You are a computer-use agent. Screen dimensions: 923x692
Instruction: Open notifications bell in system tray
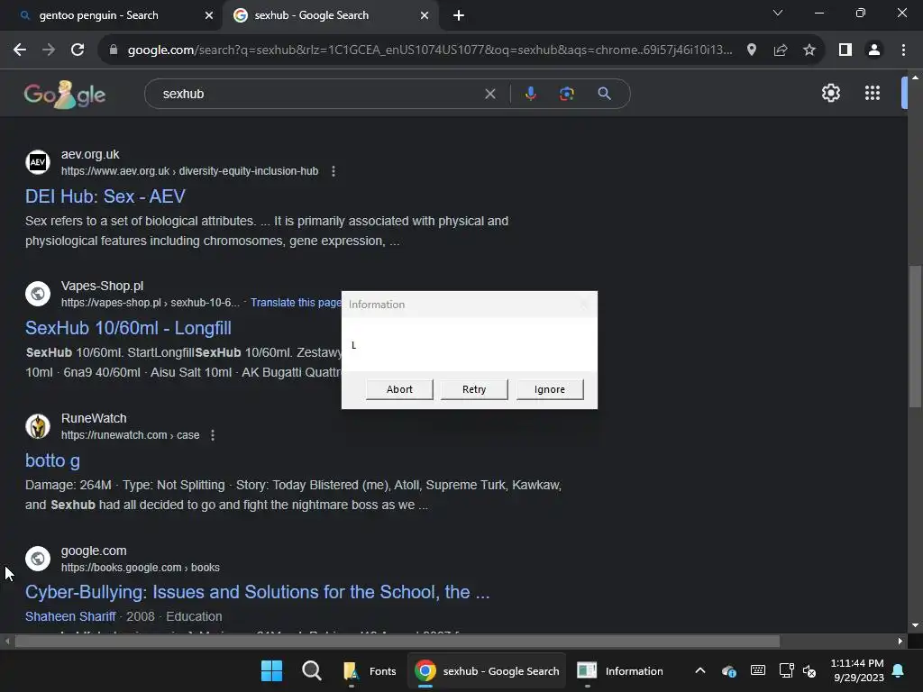pyautogui.click(x=898, y=670)
